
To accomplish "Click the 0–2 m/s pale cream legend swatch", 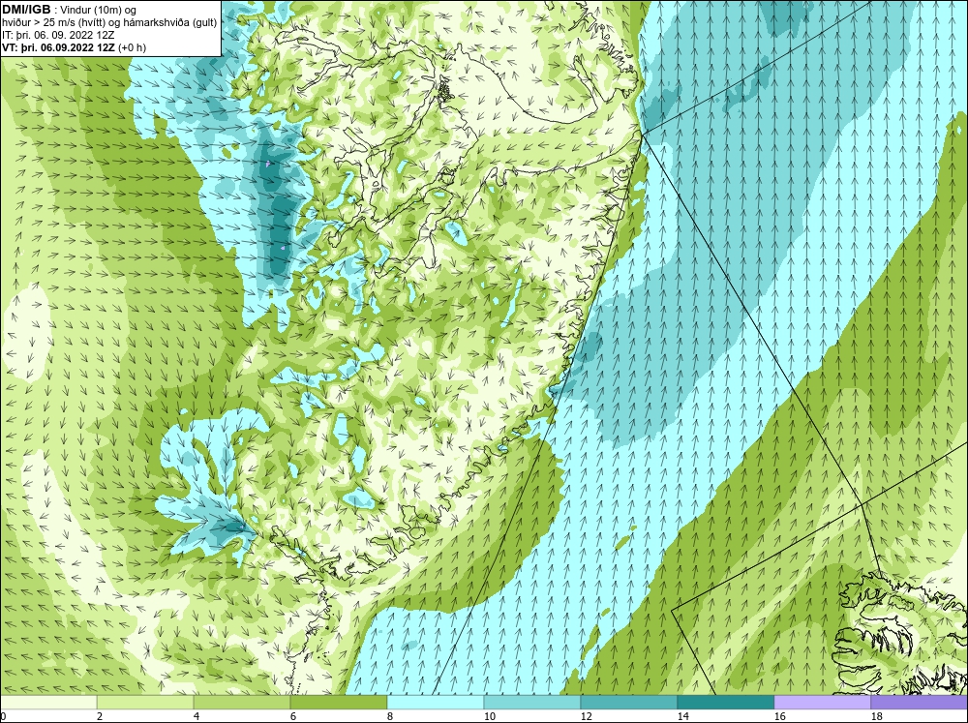I will click(48, 702).
